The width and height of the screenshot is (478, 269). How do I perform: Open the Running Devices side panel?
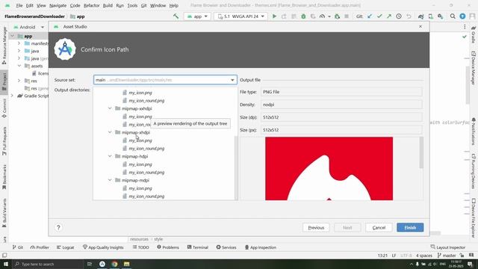click(474, 171)
